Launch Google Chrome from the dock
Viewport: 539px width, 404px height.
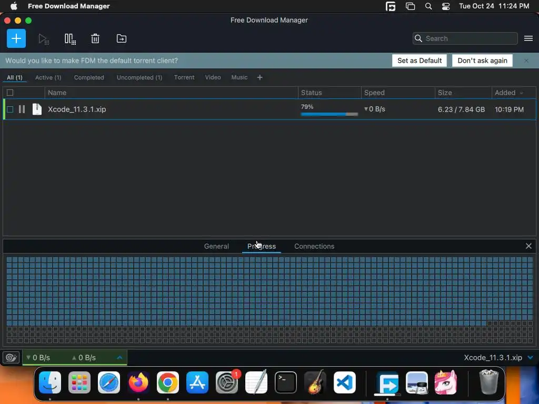(168, 382)
